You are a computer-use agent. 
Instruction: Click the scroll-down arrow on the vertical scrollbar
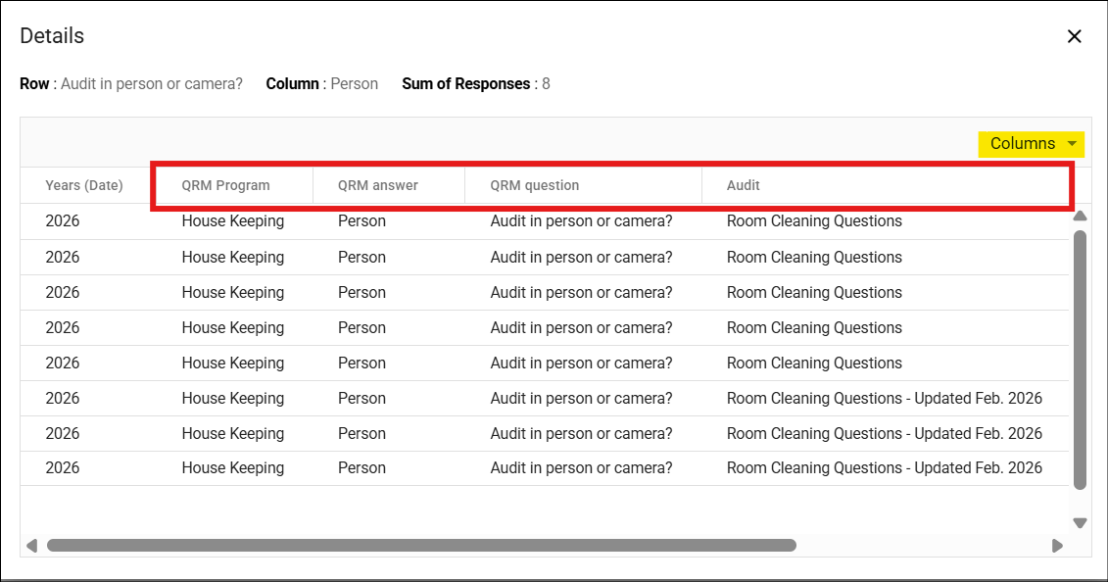coord(1079,522)
